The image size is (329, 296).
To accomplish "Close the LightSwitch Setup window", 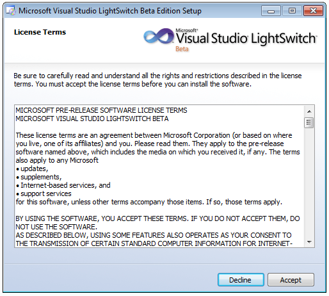I will point(313,11).
